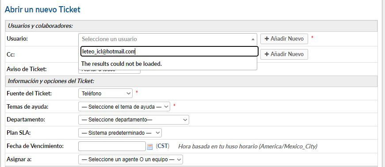Click the plus icon in Cc's Añadir Nuevo

267,54
